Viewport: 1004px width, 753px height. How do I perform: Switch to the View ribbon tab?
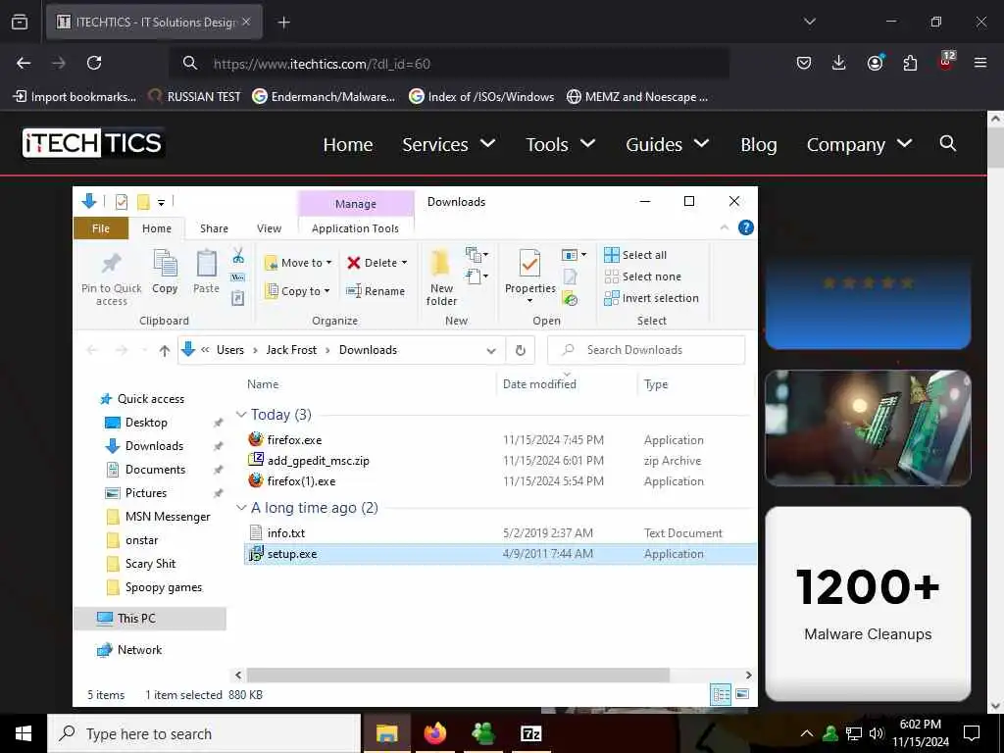269,228
